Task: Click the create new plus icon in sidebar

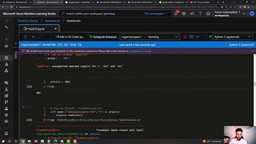Action: 6,39
